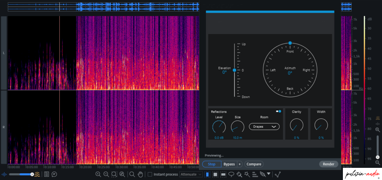The height and width of the screenshot is (180, 382).
Task: Adjust the waveform/spectrogram opacity slider handle
Action: pos(32,175)
